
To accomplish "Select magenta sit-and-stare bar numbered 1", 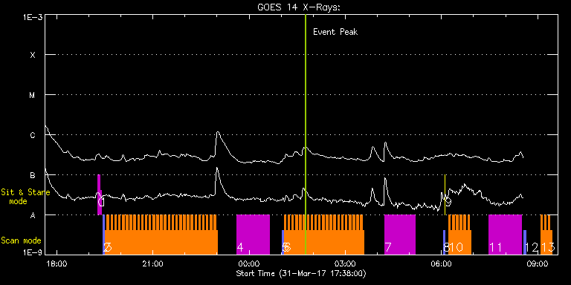I will pyautogui.click(x=100, y=195).
